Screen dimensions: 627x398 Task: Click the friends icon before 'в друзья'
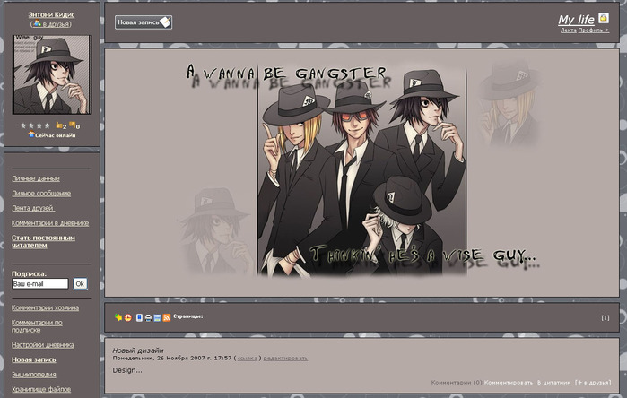tap(37, 23)
